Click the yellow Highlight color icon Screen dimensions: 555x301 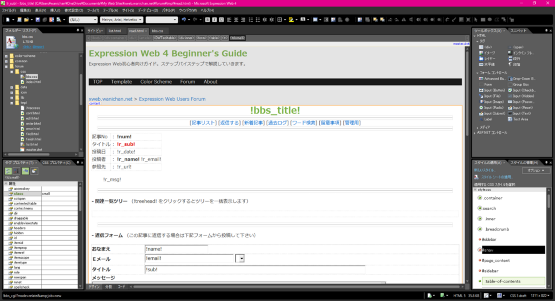291,20
